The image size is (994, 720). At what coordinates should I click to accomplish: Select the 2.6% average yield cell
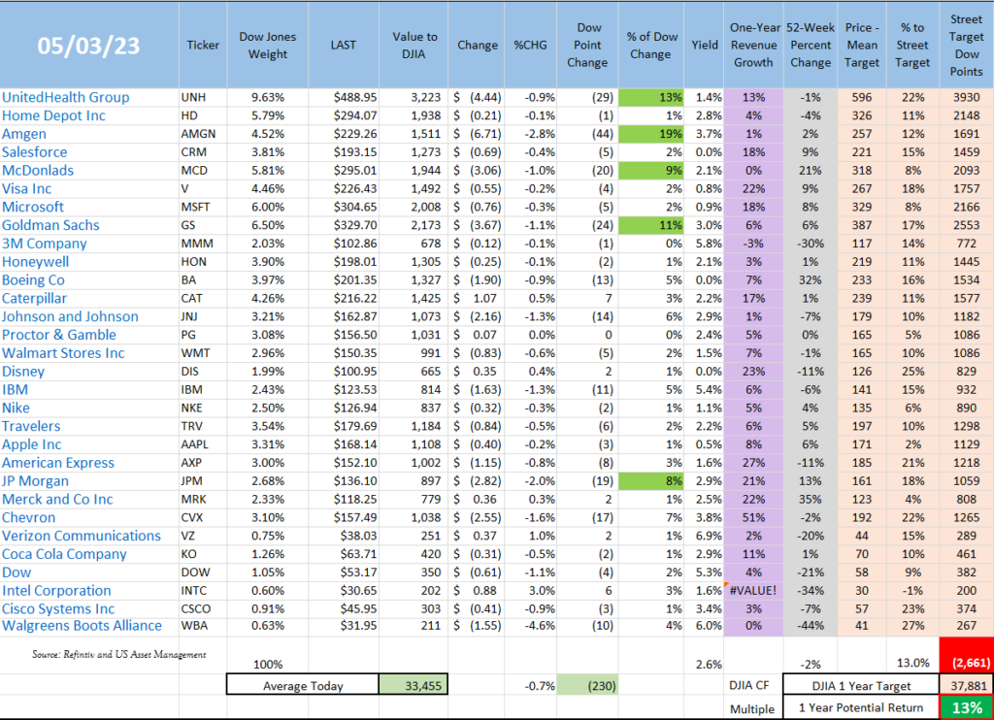point(708,665)
